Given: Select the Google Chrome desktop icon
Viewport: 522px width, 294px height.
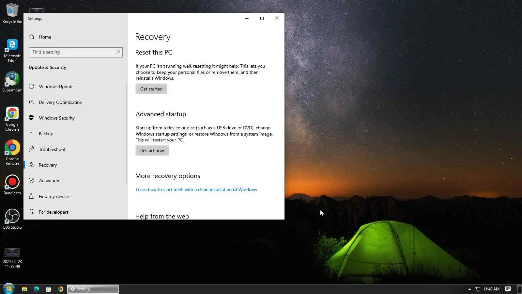Looking at the screenshot, I should (12, 119).
